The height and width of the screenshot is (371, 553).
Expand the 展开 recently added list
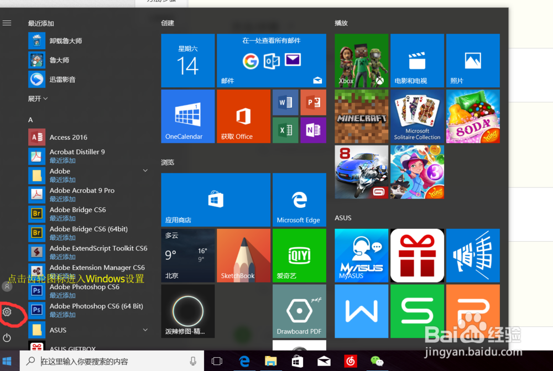coord(38,99)
